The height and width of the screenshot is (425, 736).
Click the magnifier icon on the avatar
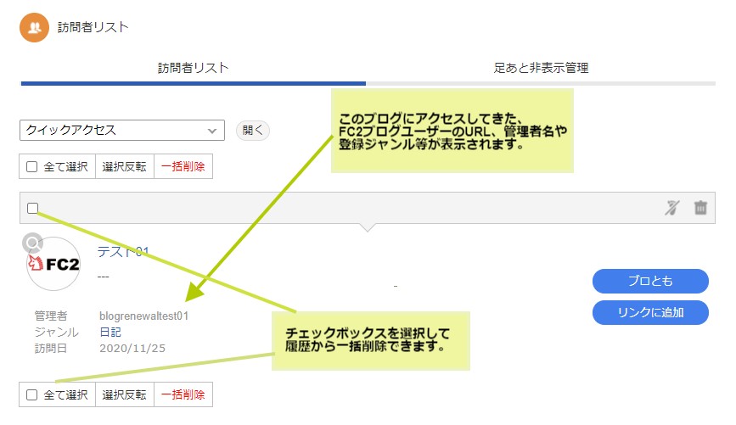(32, 244)
